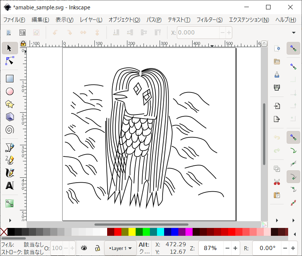302x256 pixels.
Task: Pick the Ellipse circle tool
Action: pos(10,91)
